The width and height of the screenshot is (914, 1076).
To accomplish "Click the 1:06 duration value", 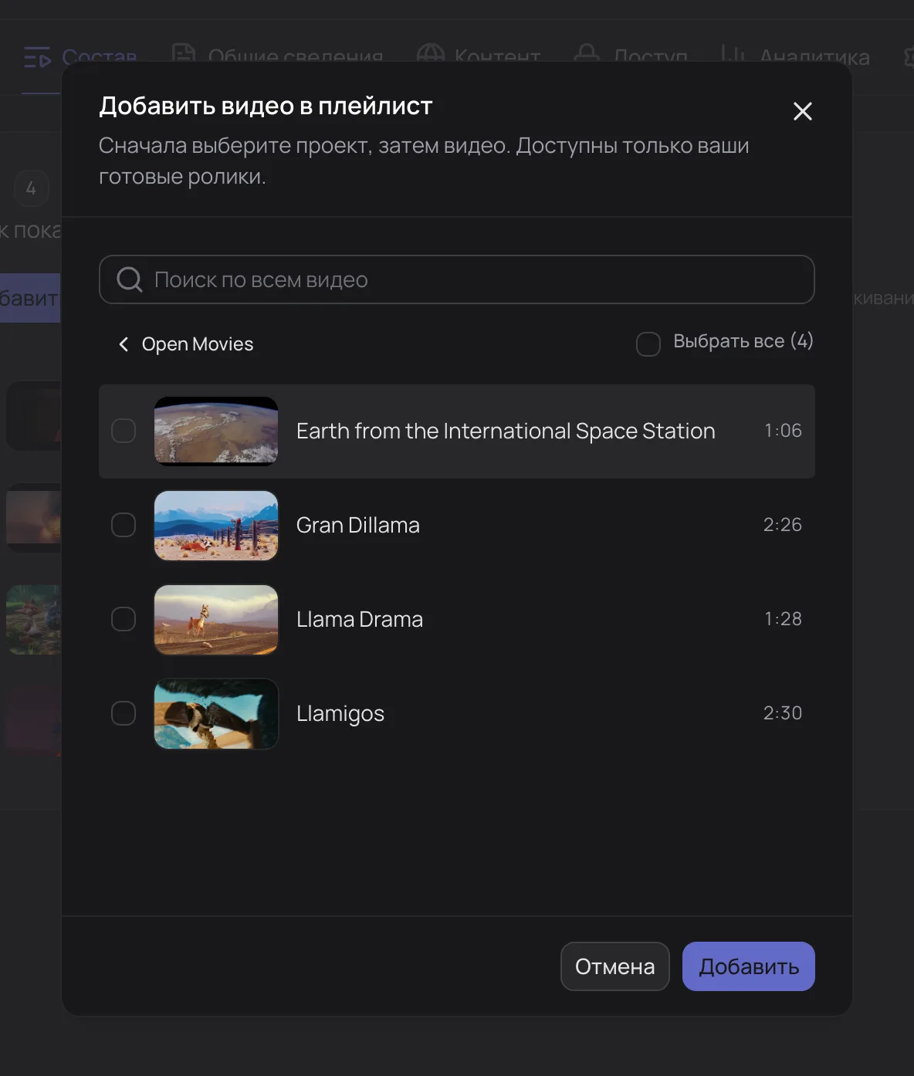I will (x=783, y=431).
